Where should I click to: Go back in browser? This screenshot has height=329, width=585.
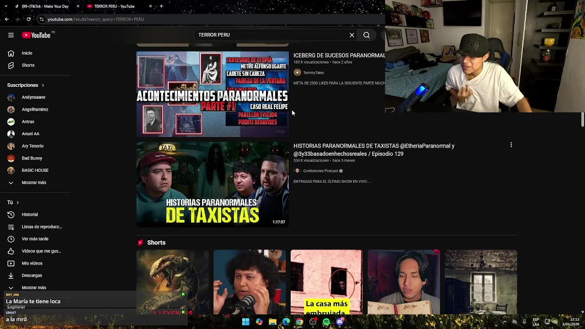(6, 19)
